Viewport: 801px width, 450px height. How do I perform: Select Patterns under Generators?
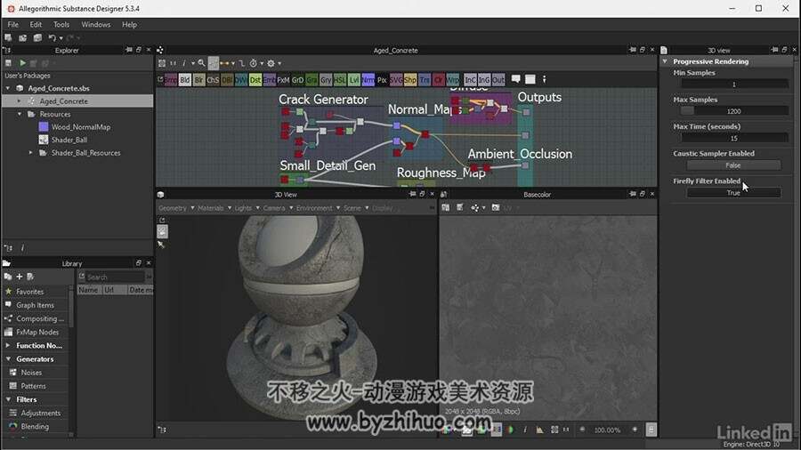click(x=35, y=386)
